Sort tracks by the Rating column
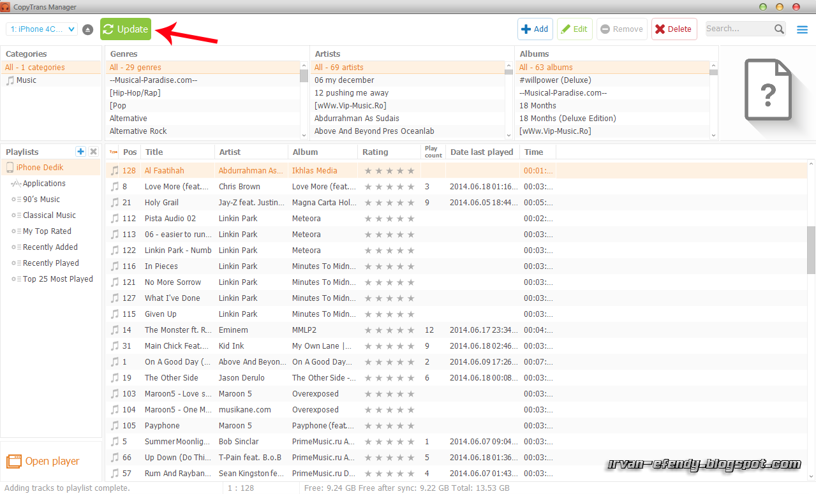Image resolution: width=816 pixels, height=494 pixels. [x=389, y=152]
